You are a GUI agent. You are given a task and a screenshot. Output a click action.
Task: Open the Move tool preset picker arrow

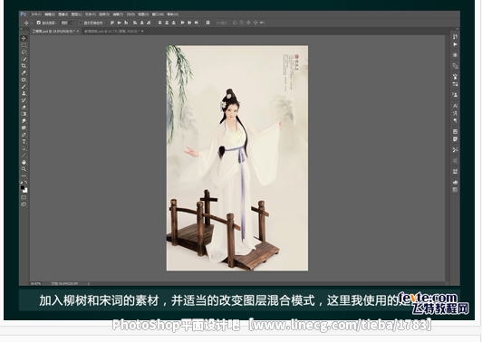tap(32, 23)
